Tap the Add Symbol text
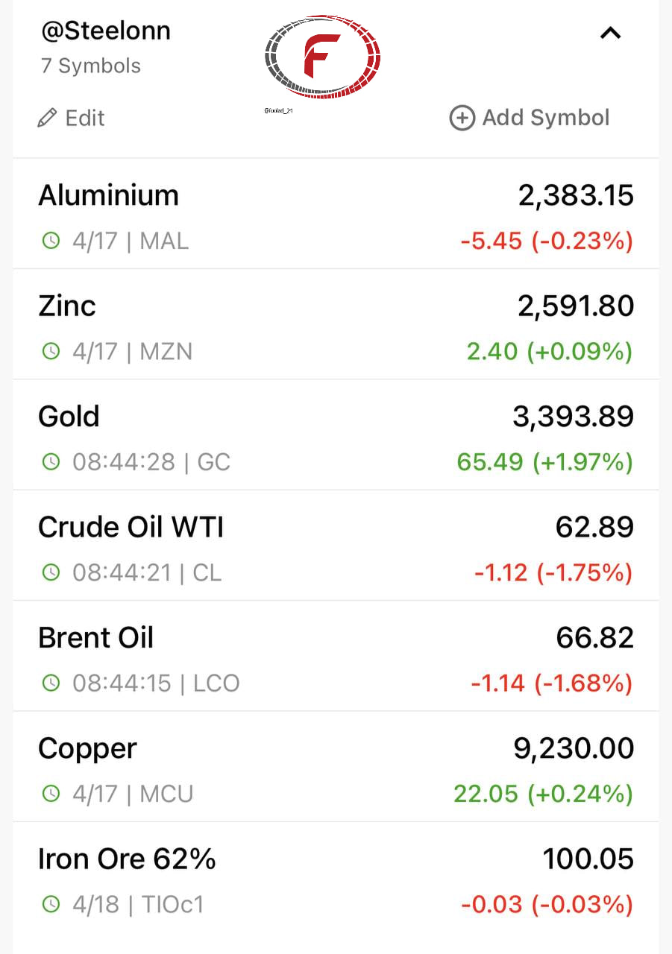The width and height of the screenshot is (672, 954). point(546,118)
